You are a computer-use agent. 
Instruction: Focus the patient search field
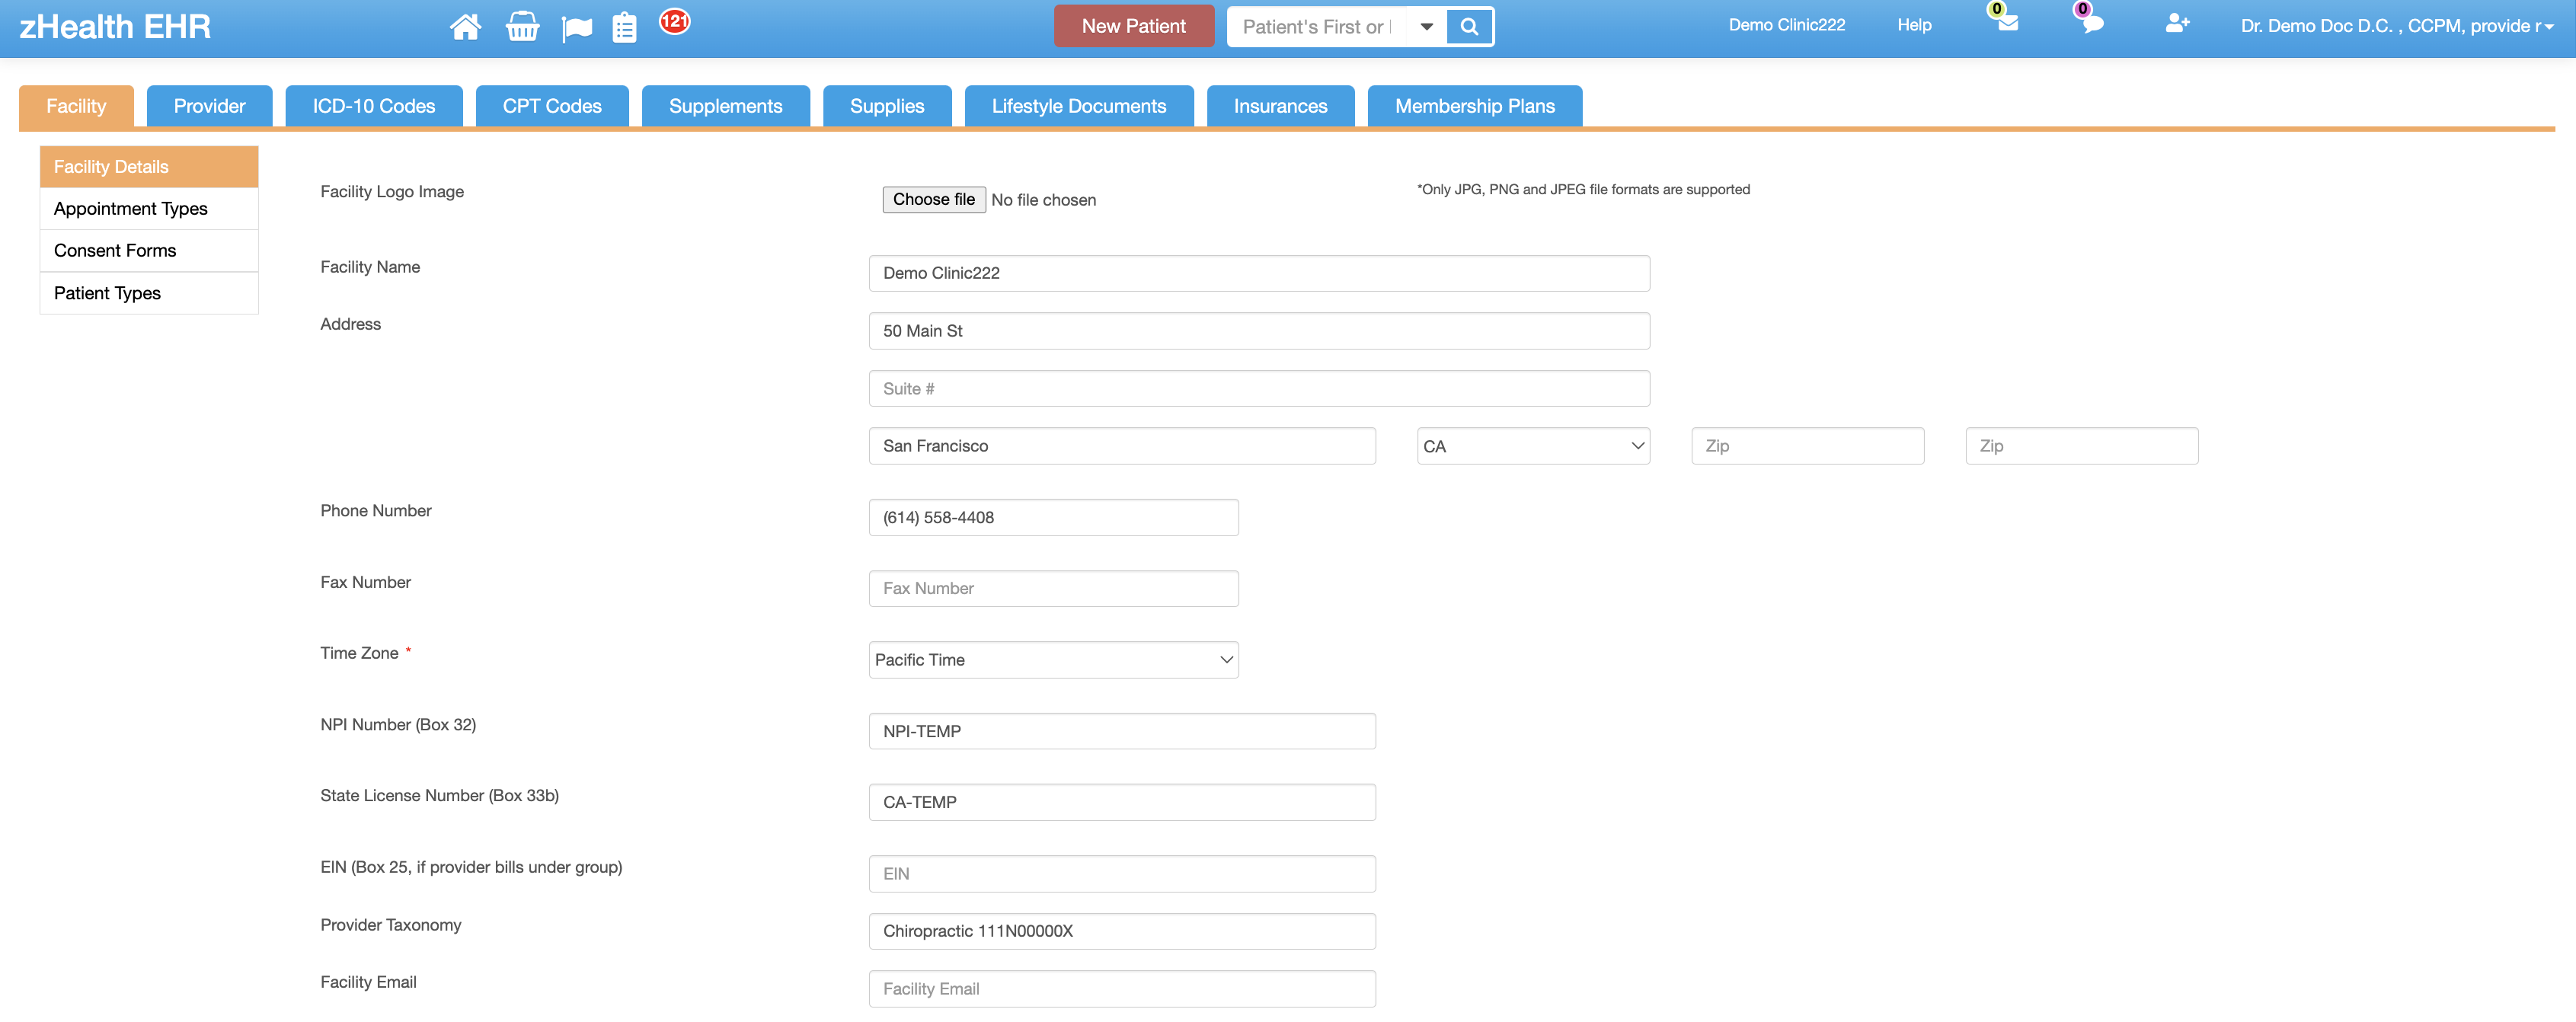pos(1316,27)
